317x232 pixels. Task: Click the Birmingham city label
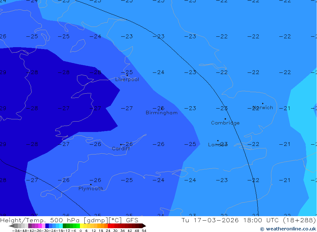click(x=162, y=113)
